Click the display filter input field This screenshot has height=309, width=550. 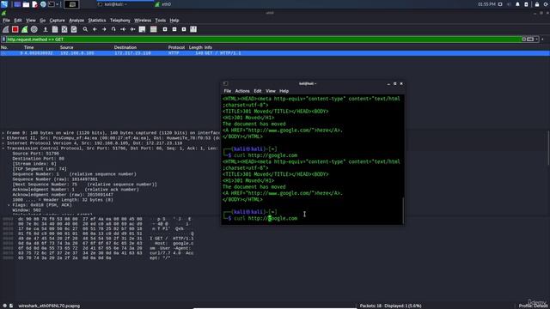click(x=263, y=39)
